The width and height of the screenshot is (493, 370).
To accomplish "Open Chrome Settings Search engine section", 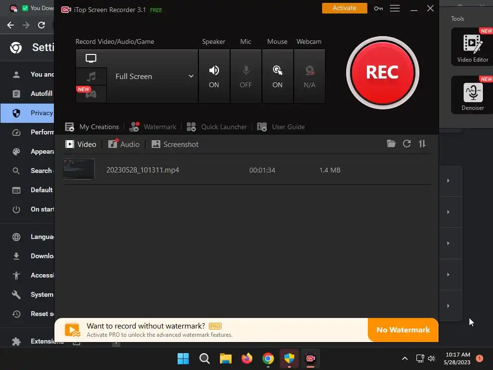I will click(x=27, y=171).
